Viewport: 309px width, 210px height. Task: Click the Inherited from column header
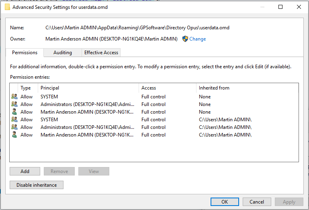[247, 88]
